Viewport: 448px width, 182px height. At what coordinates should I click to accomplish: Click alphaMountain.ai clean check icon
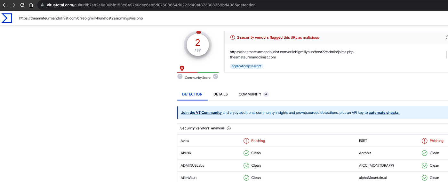coord(424,178)
